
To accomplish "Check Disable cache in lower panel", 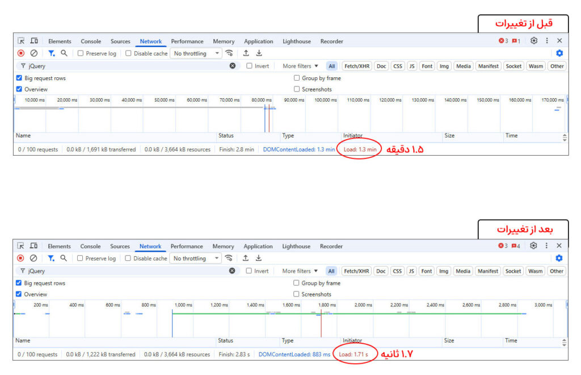I will (x=128, y=259).
